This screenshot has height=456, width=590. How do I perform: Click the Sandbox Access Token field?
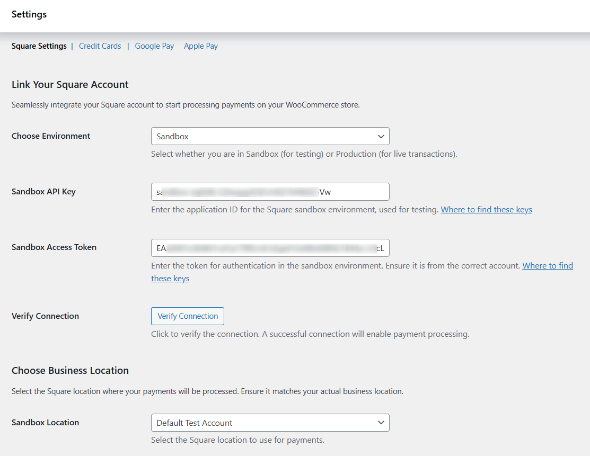coord(270,248)
